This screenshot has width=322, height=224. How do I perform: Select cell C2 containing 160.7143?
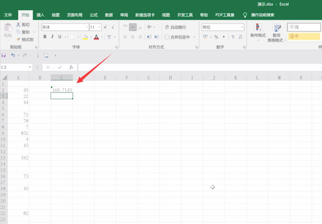coord(61,90)
